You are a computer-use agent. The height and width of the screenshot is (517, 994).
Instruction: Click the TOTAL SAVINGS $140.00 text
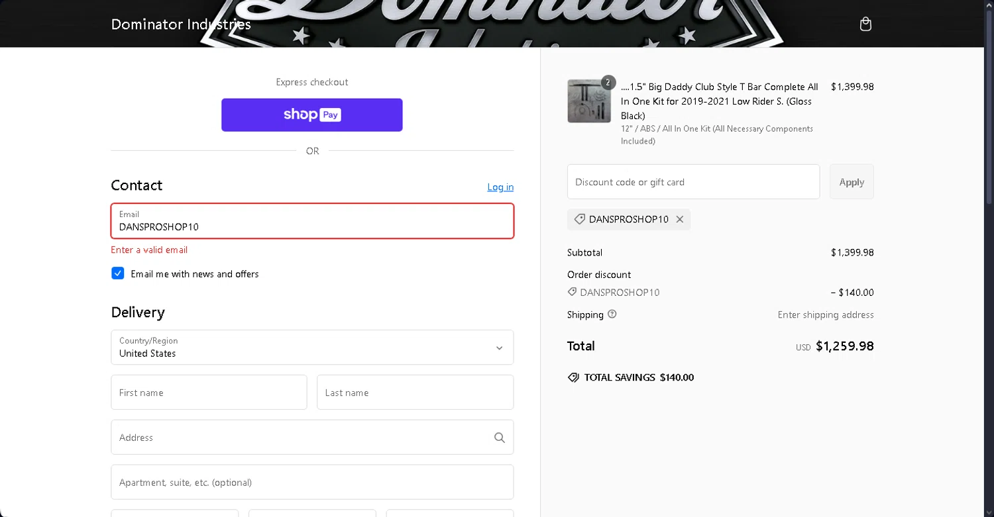tap(639, 377)
